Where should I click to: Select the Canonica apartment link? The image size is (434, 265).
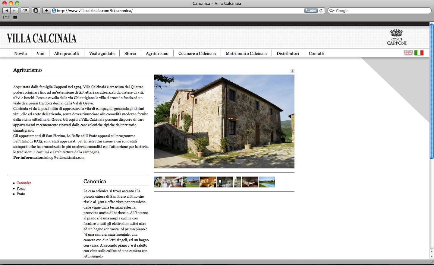[x=24, y=183]
